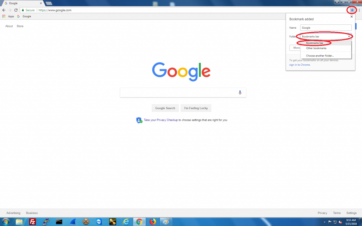Open FileZilla from the taskbar

(32, 221)
